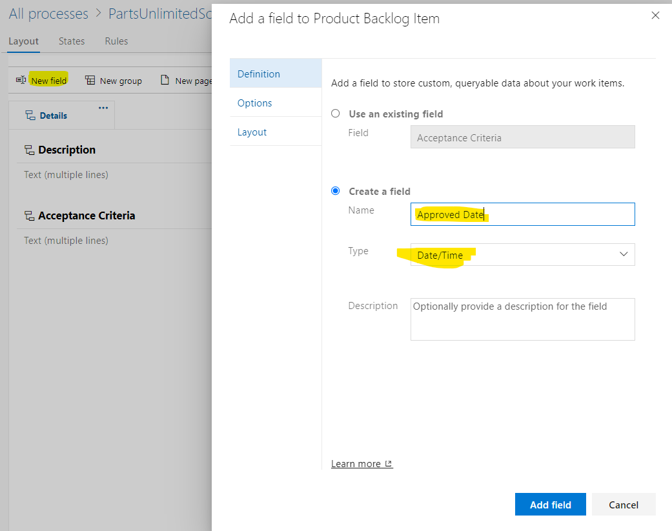Click the Details page layout icon
The width and height of the screenshot is (672, 531).
(30, 115)
